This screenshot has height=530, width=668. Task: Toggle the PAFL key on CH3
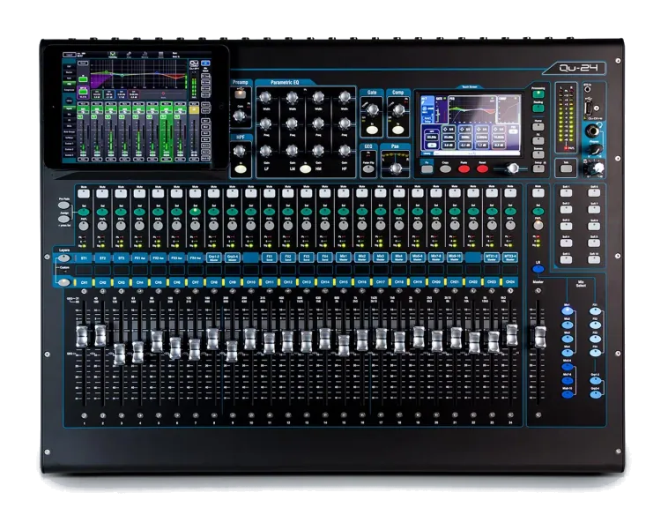[x=121, y=226]
